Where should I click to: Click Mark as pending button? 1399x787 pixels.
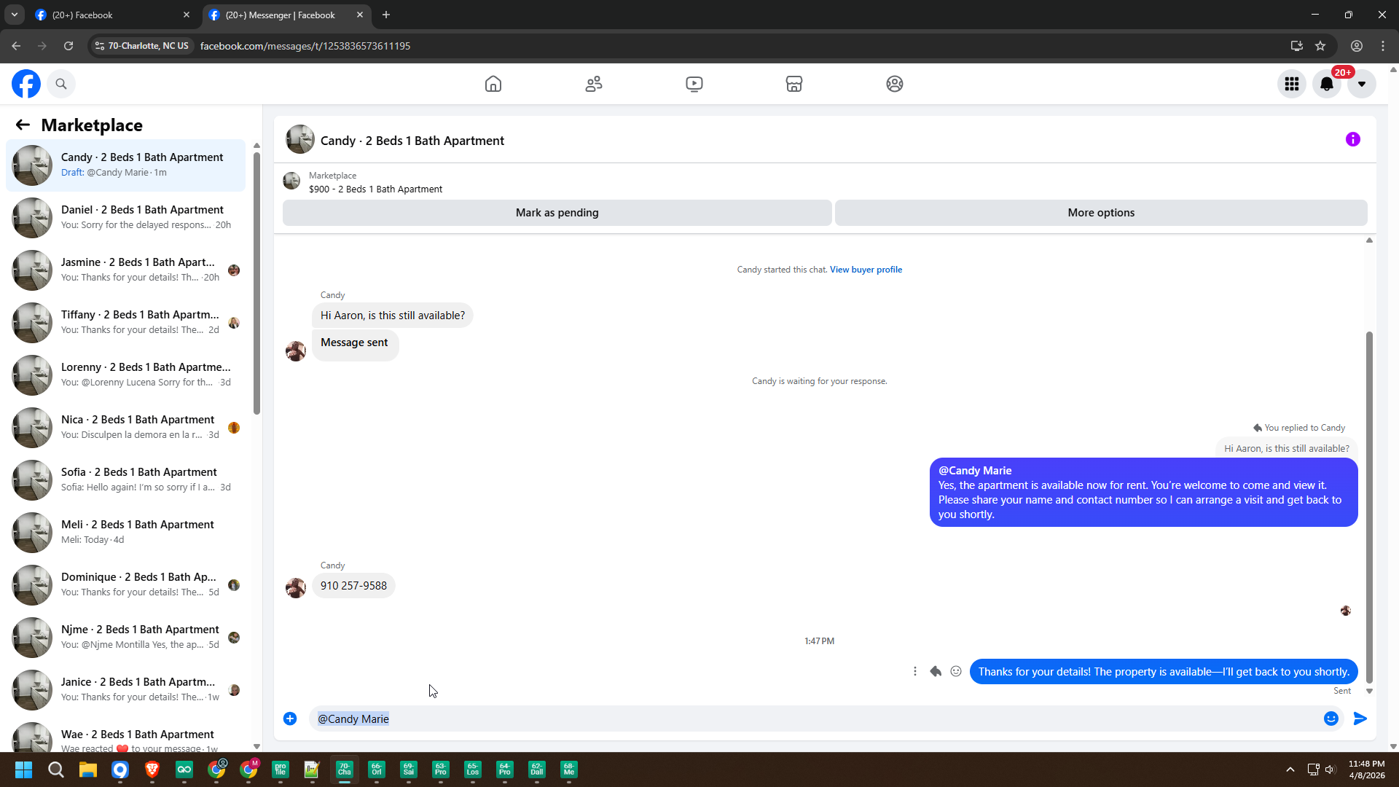click(557, 213)
